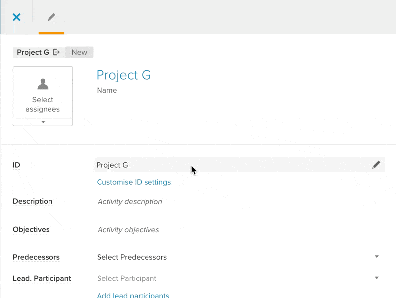Image resolution: width=396 pixels, height=298 pixels.
Task: Open the Customise ID settings link
Action: [x=134, y=182]
